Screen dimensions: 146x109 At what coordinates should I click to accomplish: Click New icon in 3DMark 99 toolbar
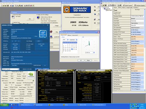pos(2,5)
